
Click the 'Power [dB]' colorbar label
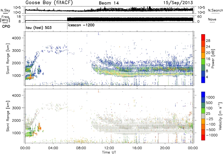coord(213,59)
